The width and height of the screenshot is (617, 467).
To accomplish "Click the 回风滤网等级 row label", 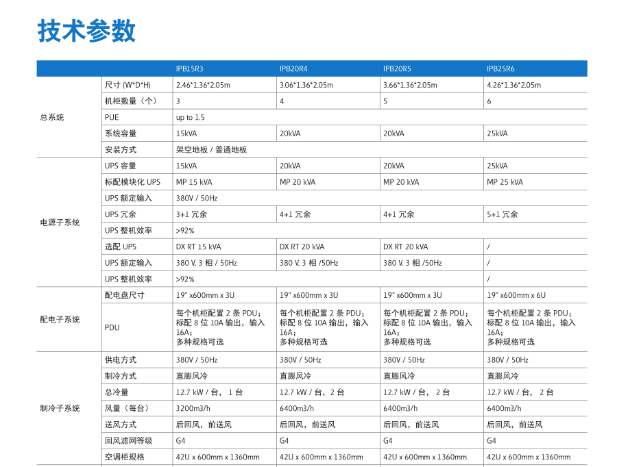I will click(x=128, y=441).
